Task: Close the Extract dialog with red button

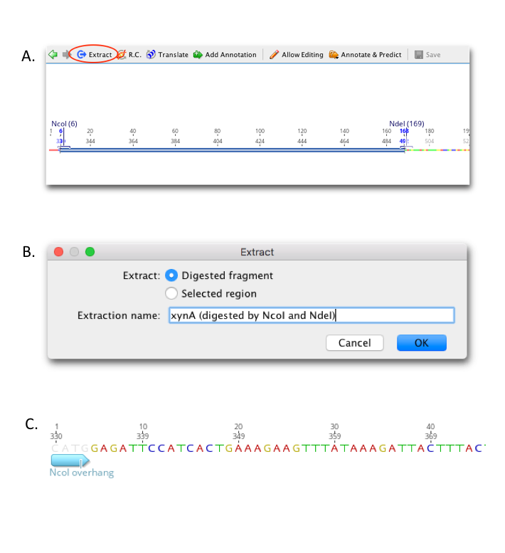Action: click(59, 252)
